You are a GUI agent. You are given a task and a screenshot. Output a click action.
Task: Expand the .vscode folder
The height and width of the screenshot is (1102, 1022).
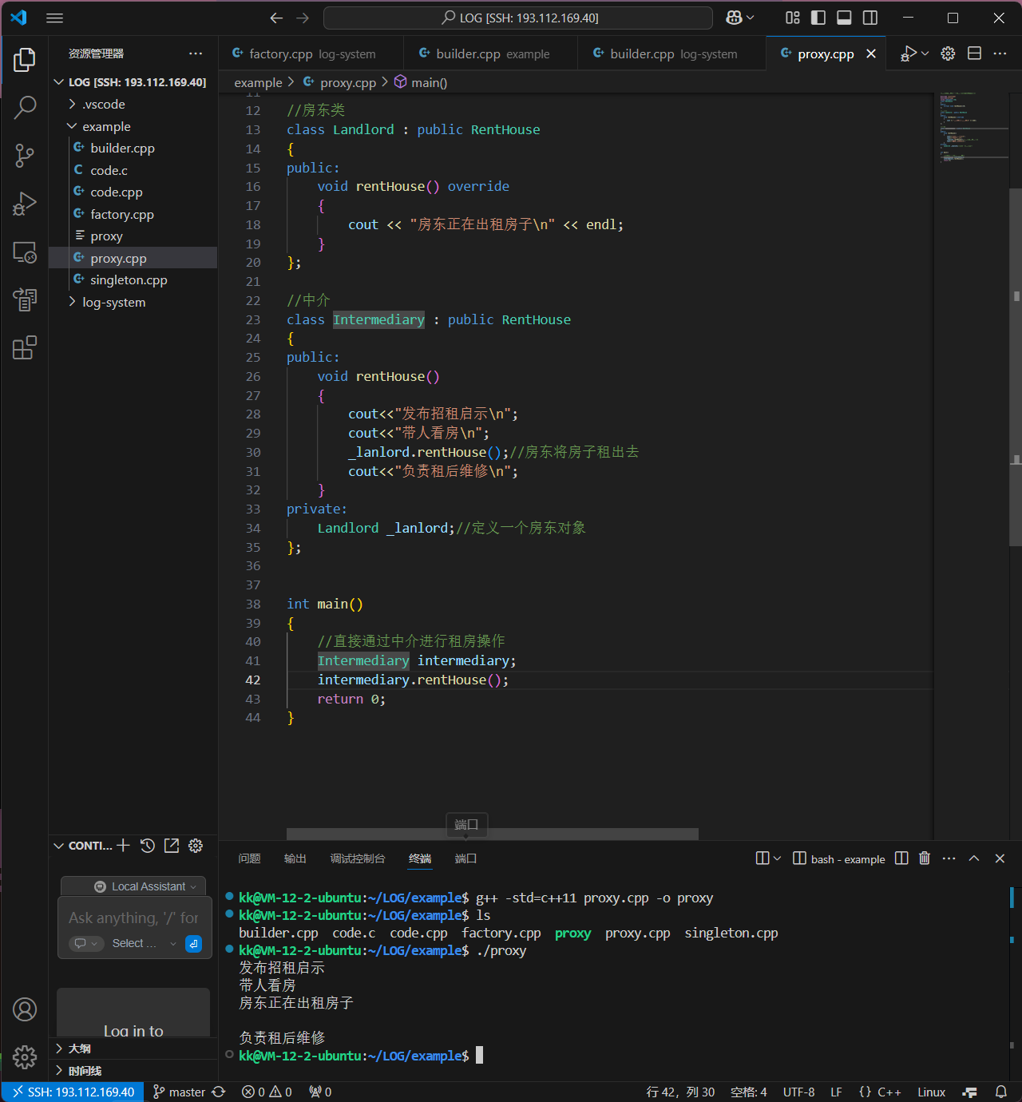133,105
